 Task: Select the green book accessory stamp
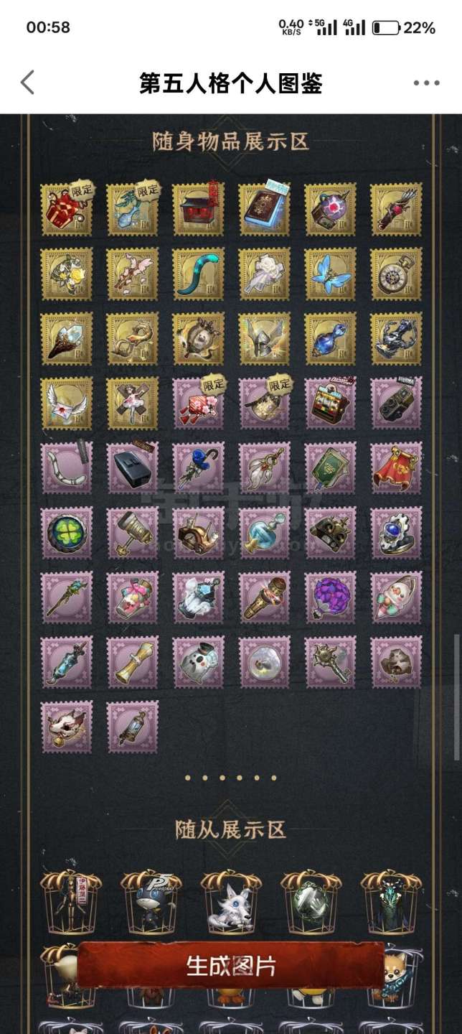click(x=330, y=467)
